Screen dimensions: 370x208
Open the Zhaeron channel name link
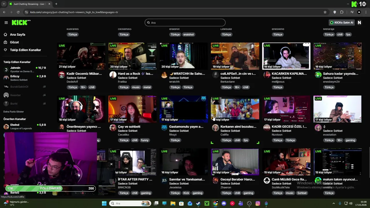click(226, 187)
